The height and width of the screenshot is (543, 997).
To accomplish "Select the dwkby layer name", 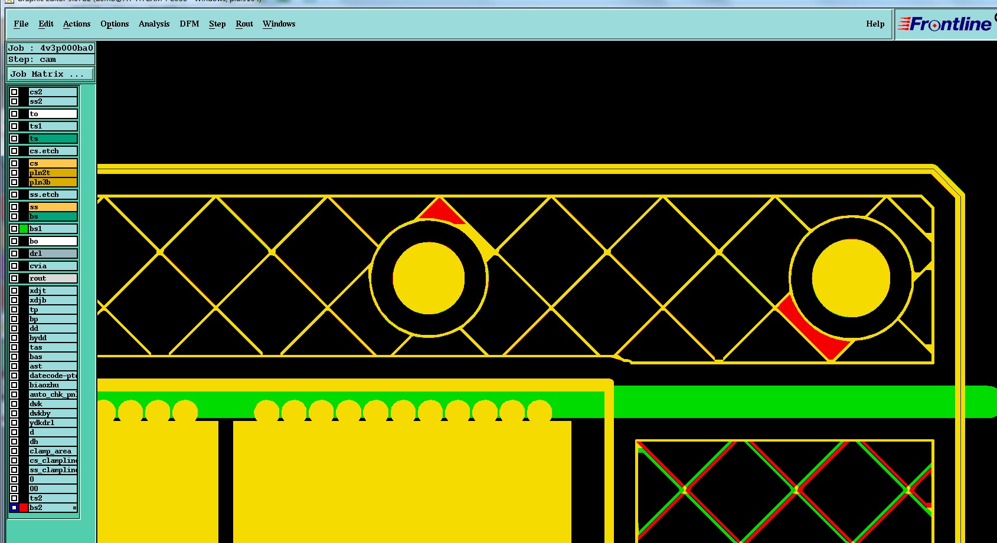I will [53, 413].
